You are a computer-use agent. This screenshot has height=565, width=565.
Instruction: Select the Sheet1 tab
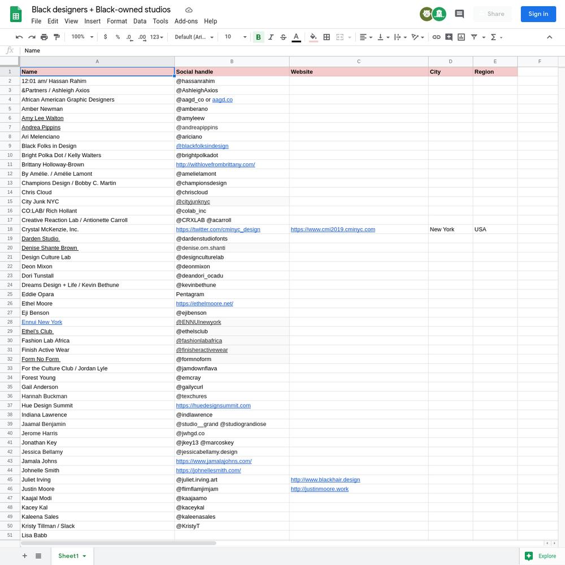point(72,555)
